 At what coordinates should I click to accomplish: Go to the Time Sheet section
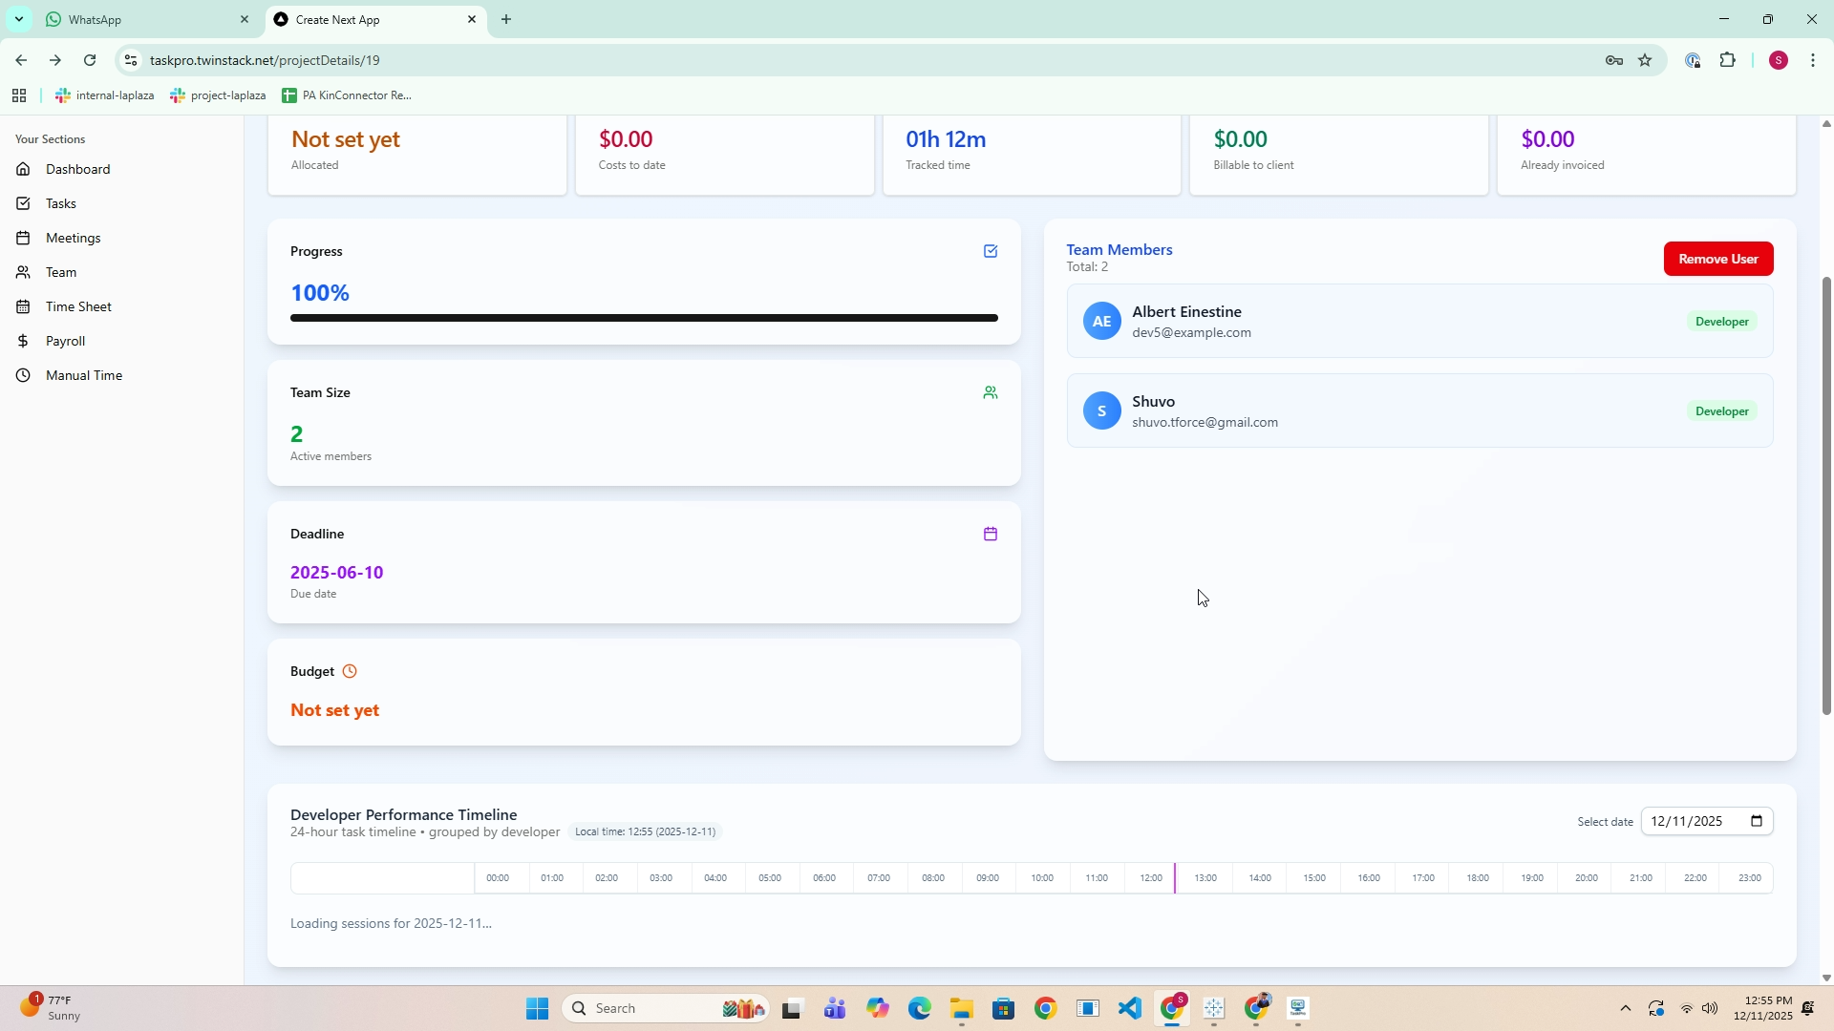tap(78, 306)
